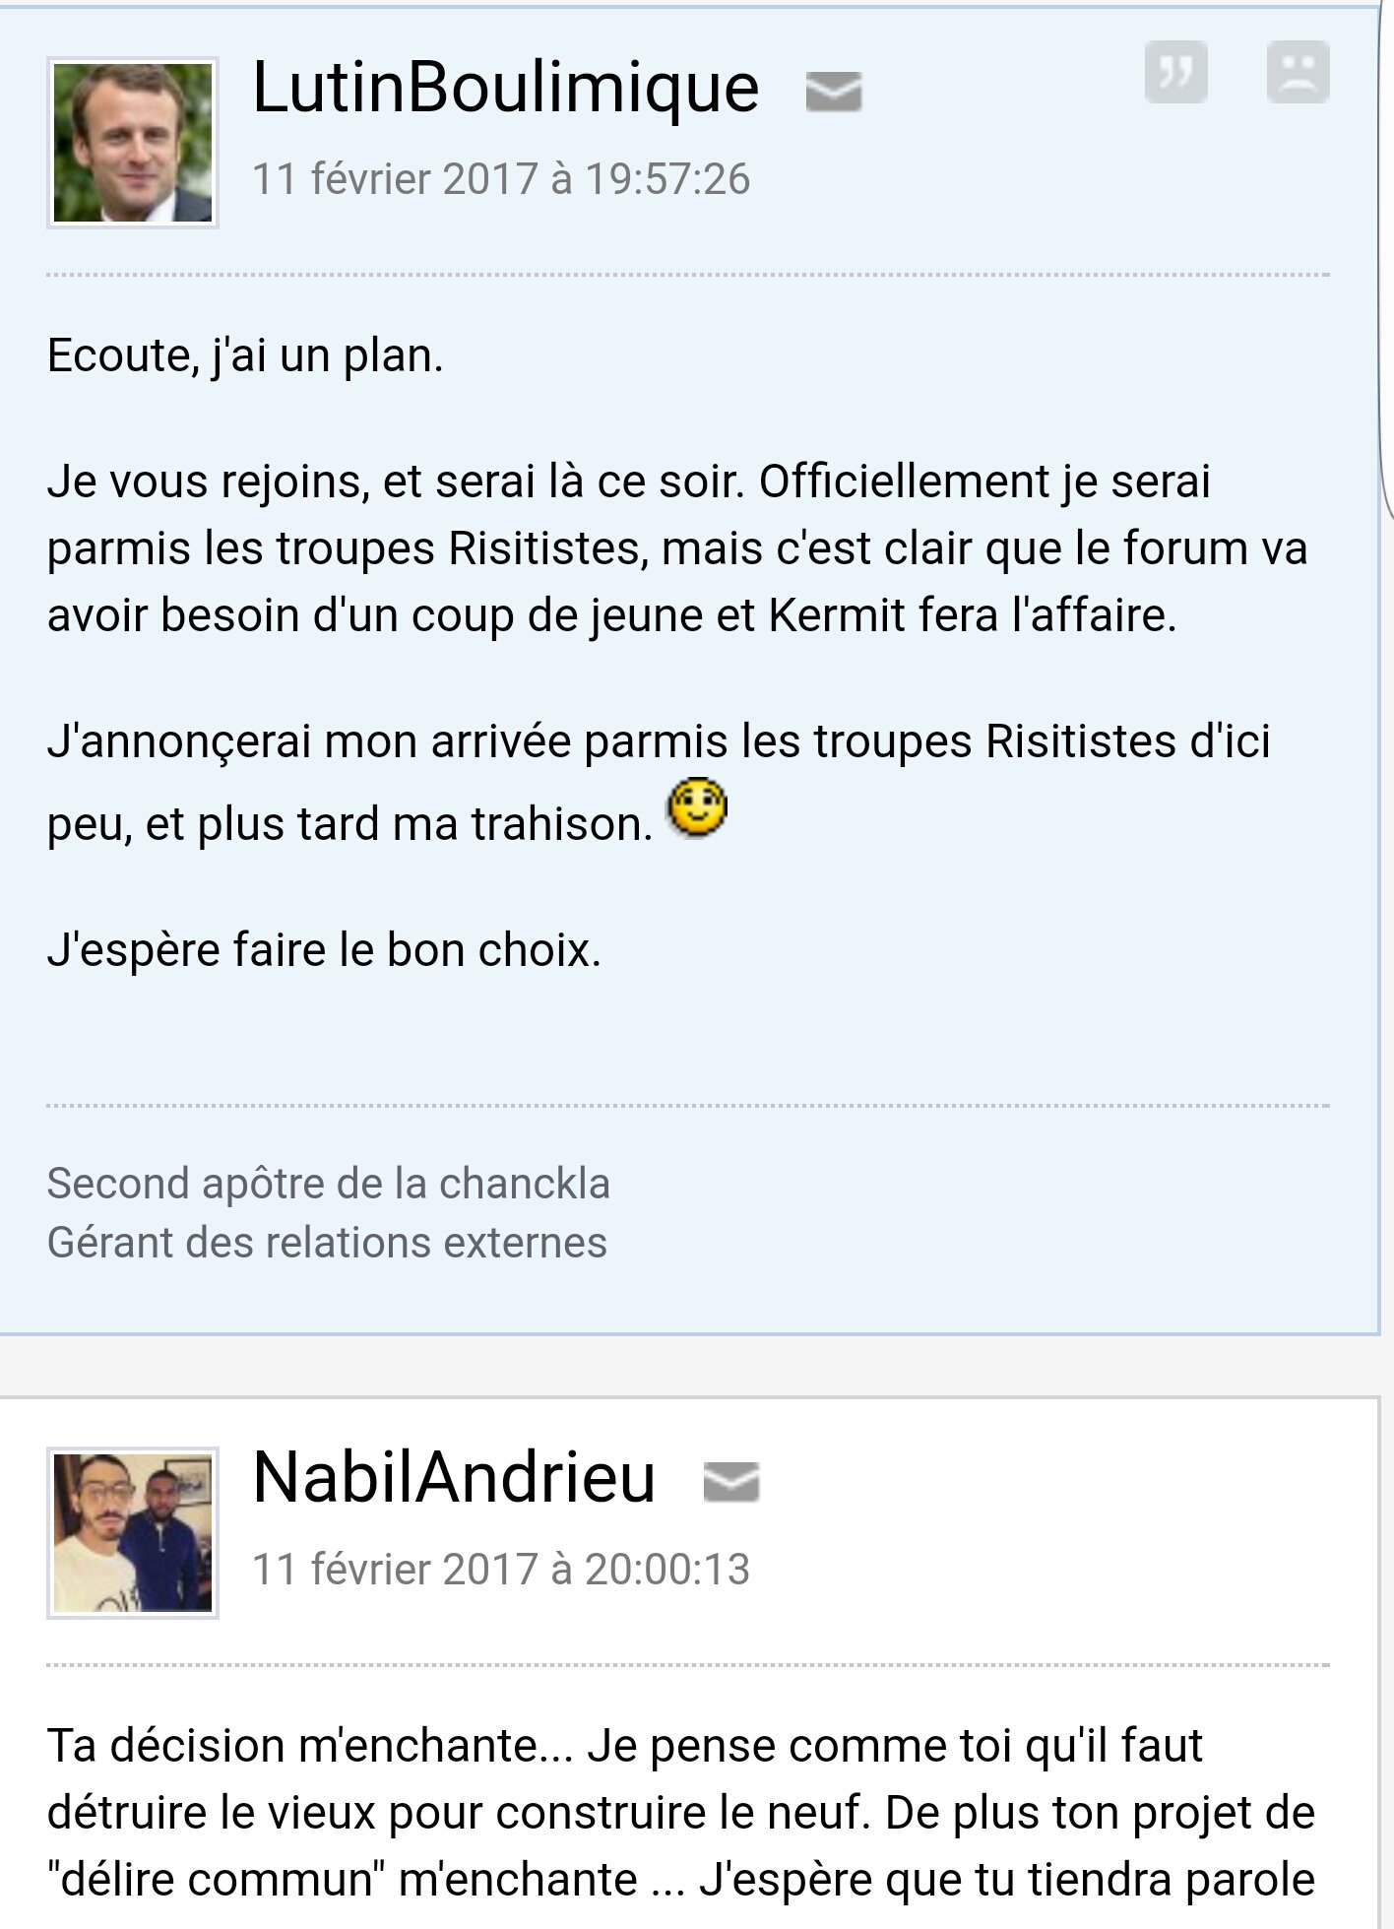
Task: Open private message envelope beside LutinBoulimique
Action: click(834, 92)
